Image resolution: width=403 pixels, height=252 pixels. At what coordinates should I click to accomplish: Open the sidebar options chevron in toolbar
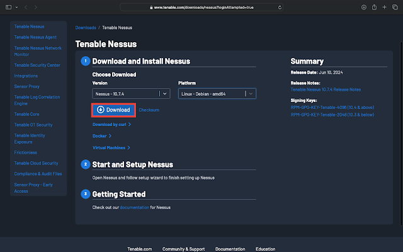pos(17,7)
